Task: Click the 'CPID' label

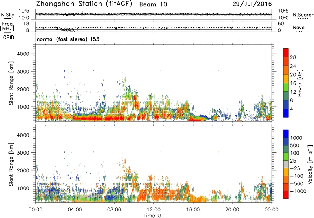Action: tap(9, 37)
